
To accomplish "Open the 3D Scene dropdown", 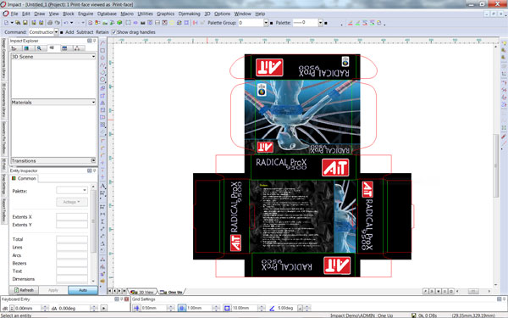I will 53,57.
